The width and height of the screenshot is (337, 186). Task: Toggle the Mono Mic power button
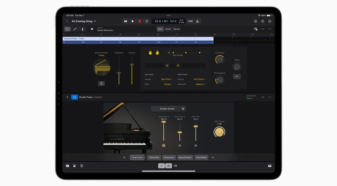195,146
